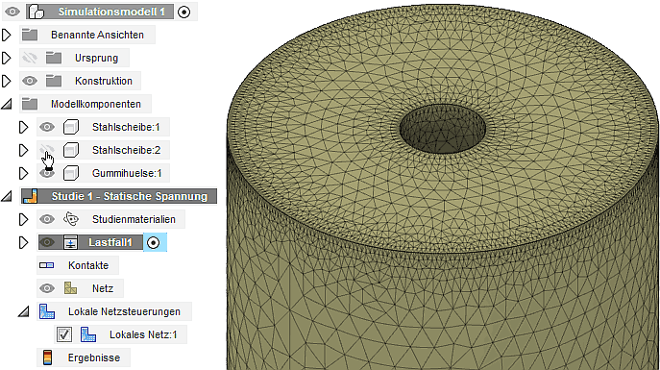The image size is (660, 370).
Task: Click the Ursprung folder icon
Action: [54, 58]
